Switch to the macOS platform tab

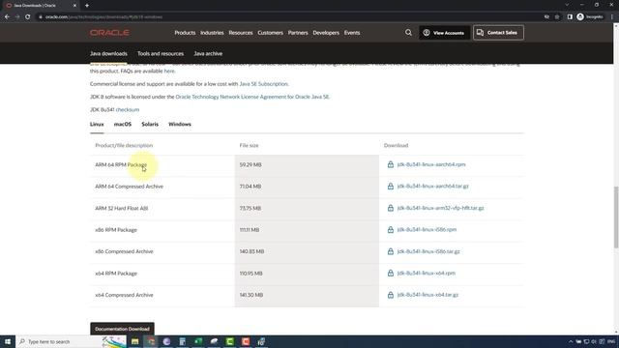(123, 125)
